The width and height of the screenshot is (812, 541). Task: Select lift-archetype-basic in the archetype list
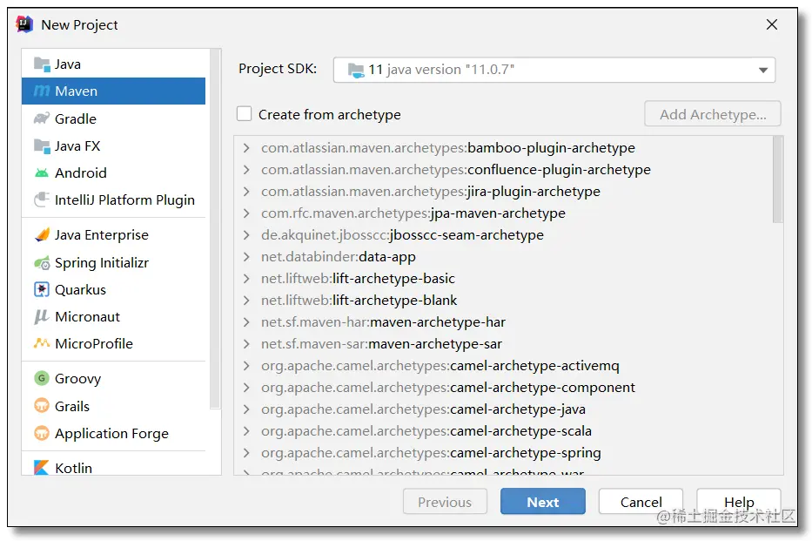point(393,279)
